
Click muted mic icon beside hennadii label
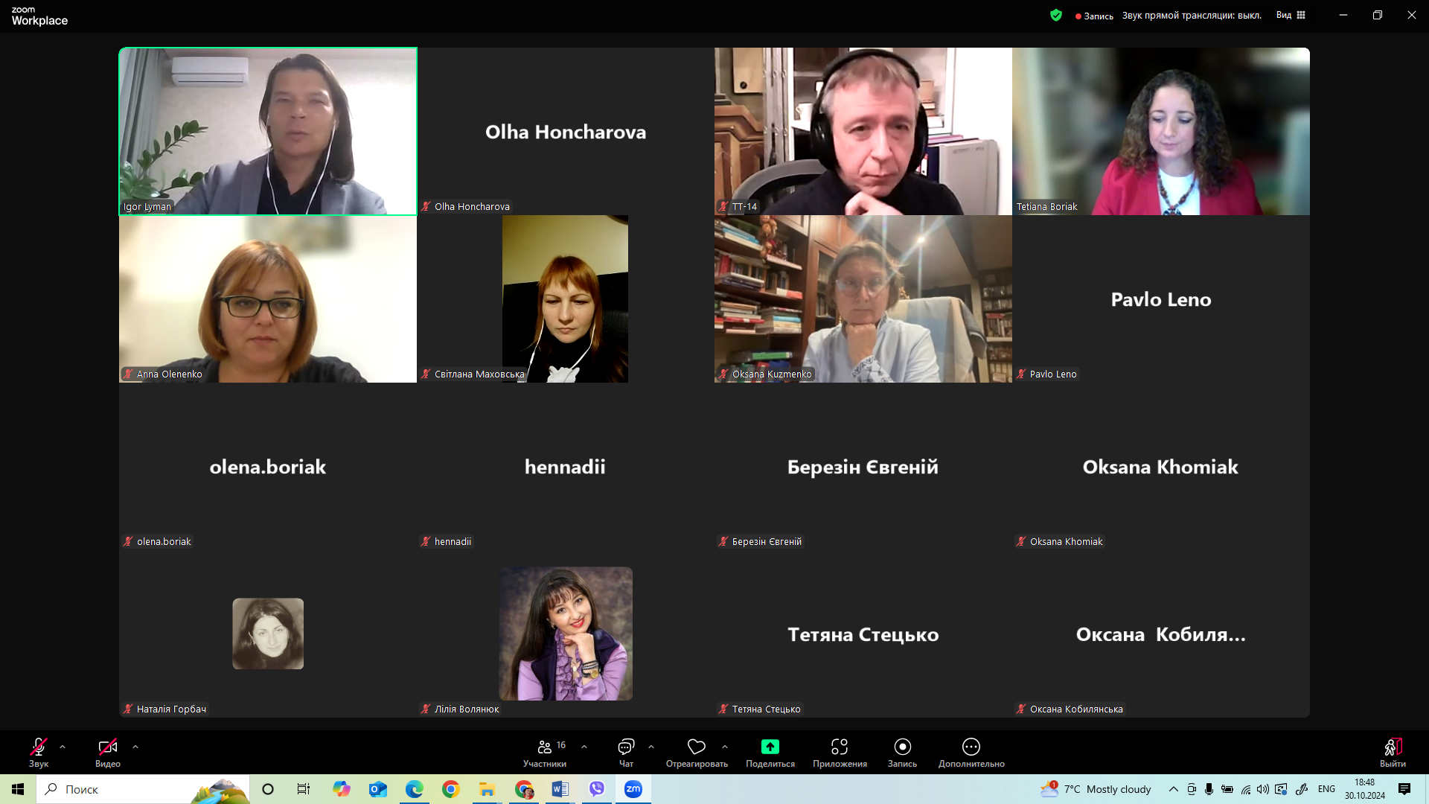point(426,541)
